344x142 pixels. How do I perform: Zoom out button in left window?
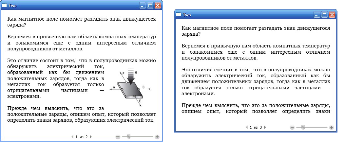(x=118, y=137)
